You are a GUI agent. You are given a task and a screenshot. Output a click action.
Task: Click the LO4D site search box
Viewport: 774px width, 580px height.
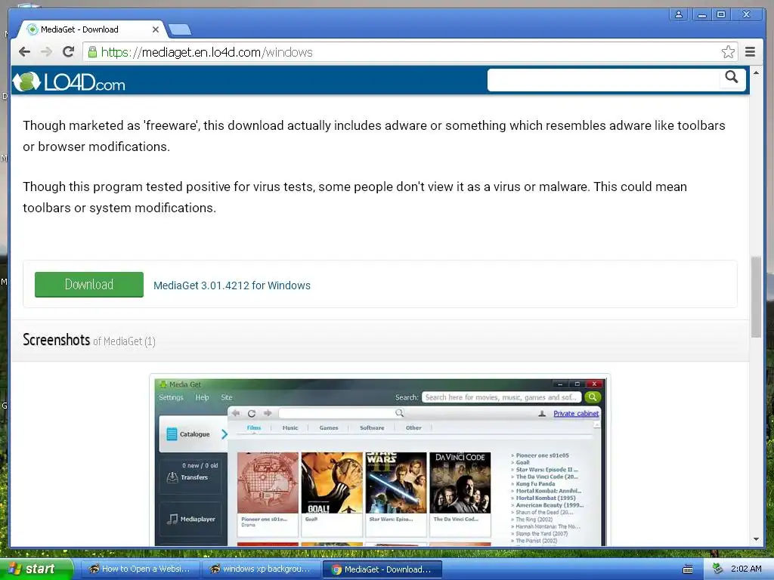point(603,80)
